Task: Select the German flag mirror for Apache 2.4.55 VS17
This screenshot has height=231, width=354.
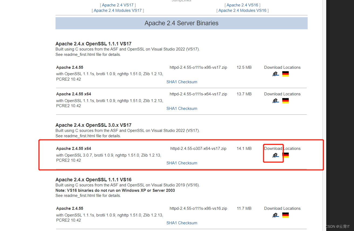Action: 285,74
